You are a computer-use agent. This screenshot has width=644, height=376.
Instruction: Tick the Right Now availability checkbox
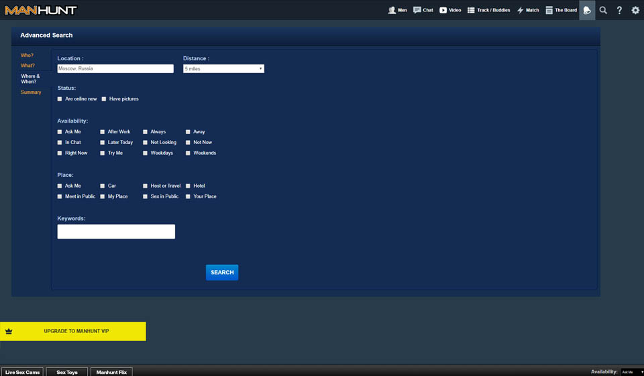[x=60, y=153]
